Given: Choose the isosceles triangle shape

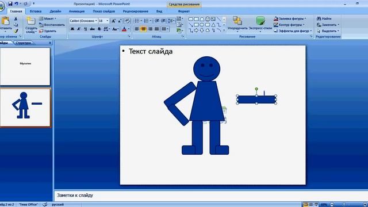Looking at the screenshot, I should (213, 25).
